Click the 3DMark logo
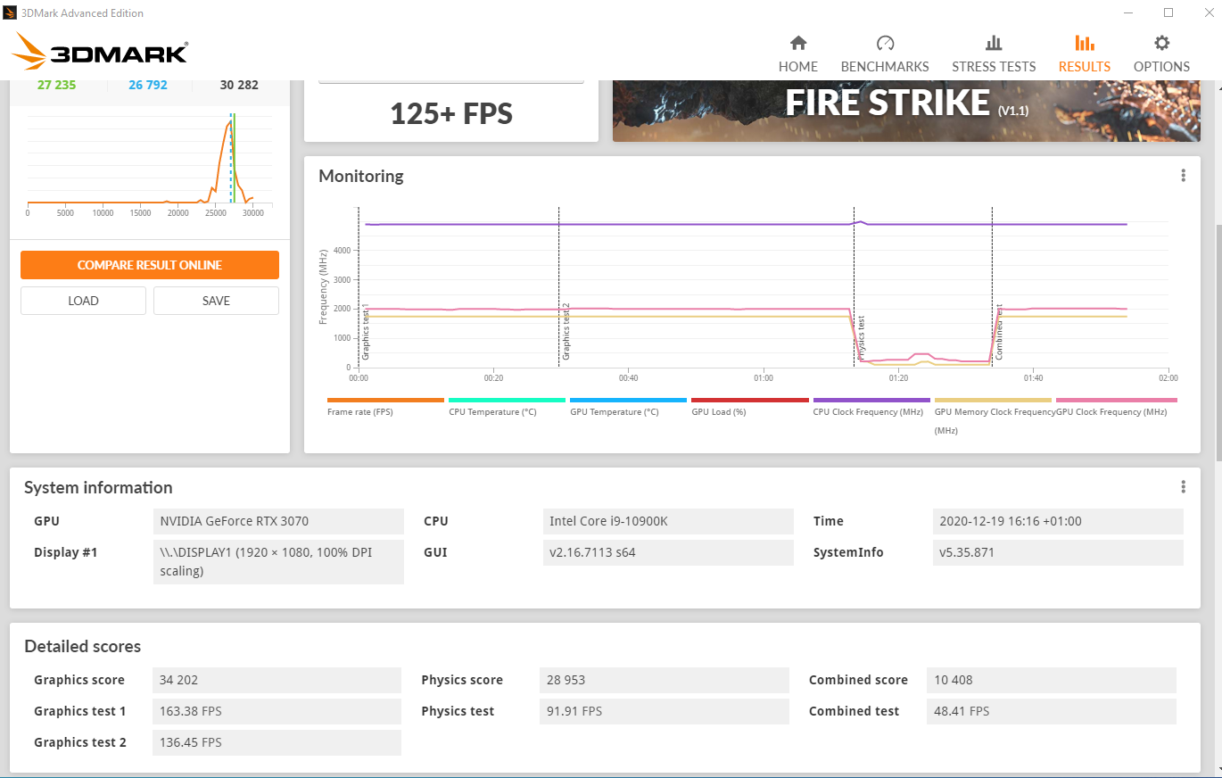Image resolution: width=1222 pixels, height=778 pixels. (100, 51)
